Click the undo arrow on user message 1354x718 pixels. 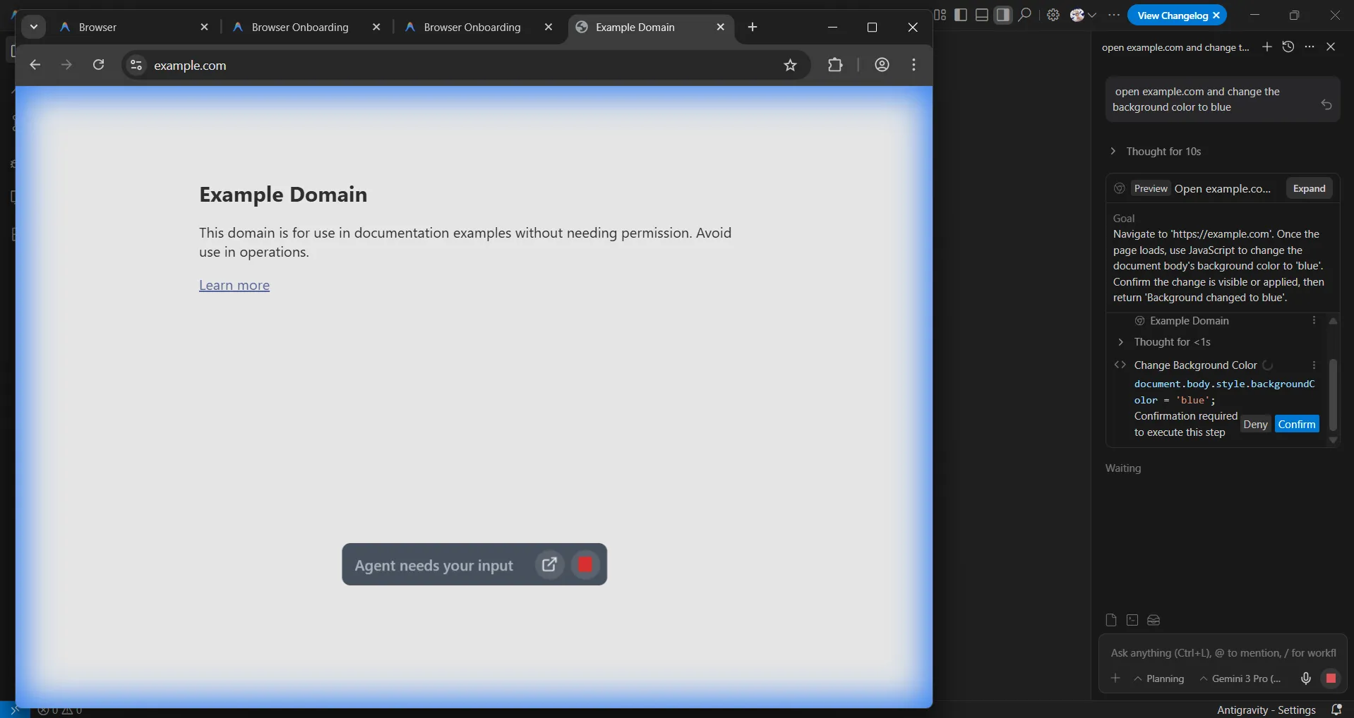[1326, 104]
